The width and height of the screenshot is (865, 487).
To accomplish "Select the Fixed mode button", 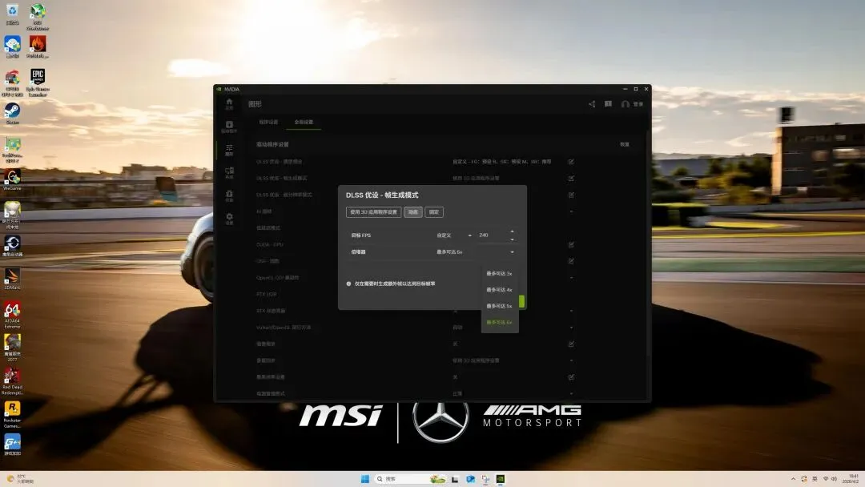I will pyautogui.click(x=434, y=211).
